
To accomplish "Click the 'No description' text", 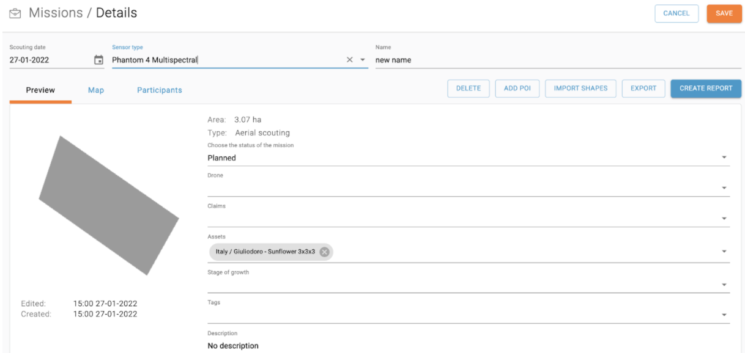I will point(233,346).
